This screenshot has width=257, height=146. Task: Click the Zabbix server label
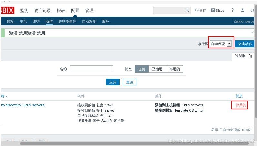[x=244, y=21]
